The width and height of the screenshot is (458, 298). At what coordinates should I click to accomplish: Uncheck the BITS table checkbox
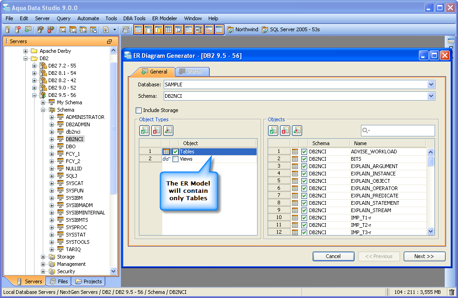(x=304, y=159)
